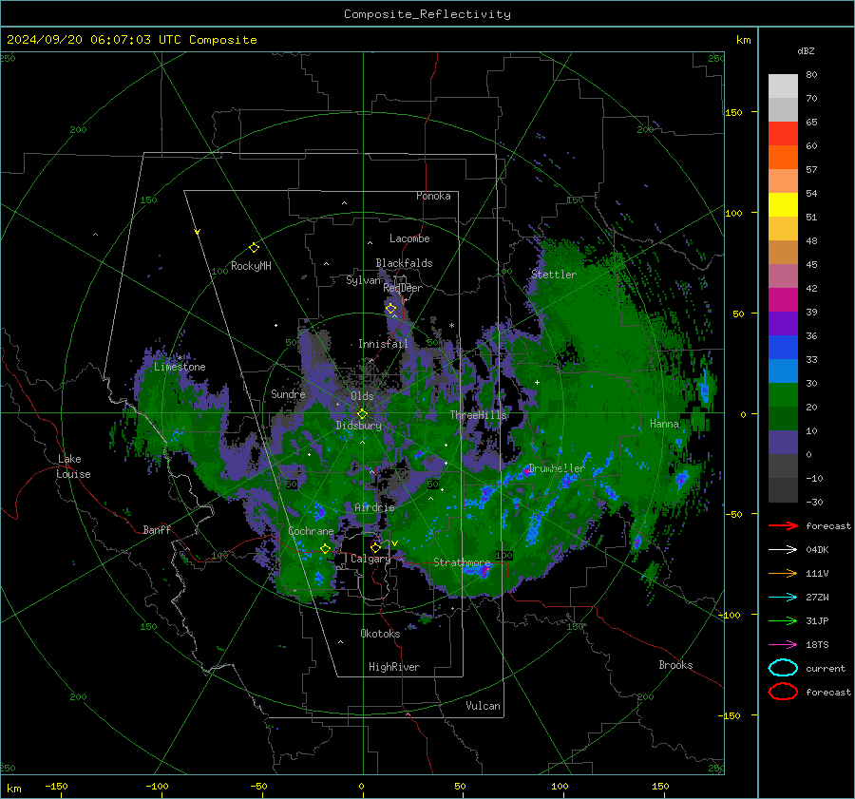Viewport: 855px width, 799px height.
Task: Select the 30 dBZ light blue swatch
Action: pyautogui.click(x=783, y=371)
